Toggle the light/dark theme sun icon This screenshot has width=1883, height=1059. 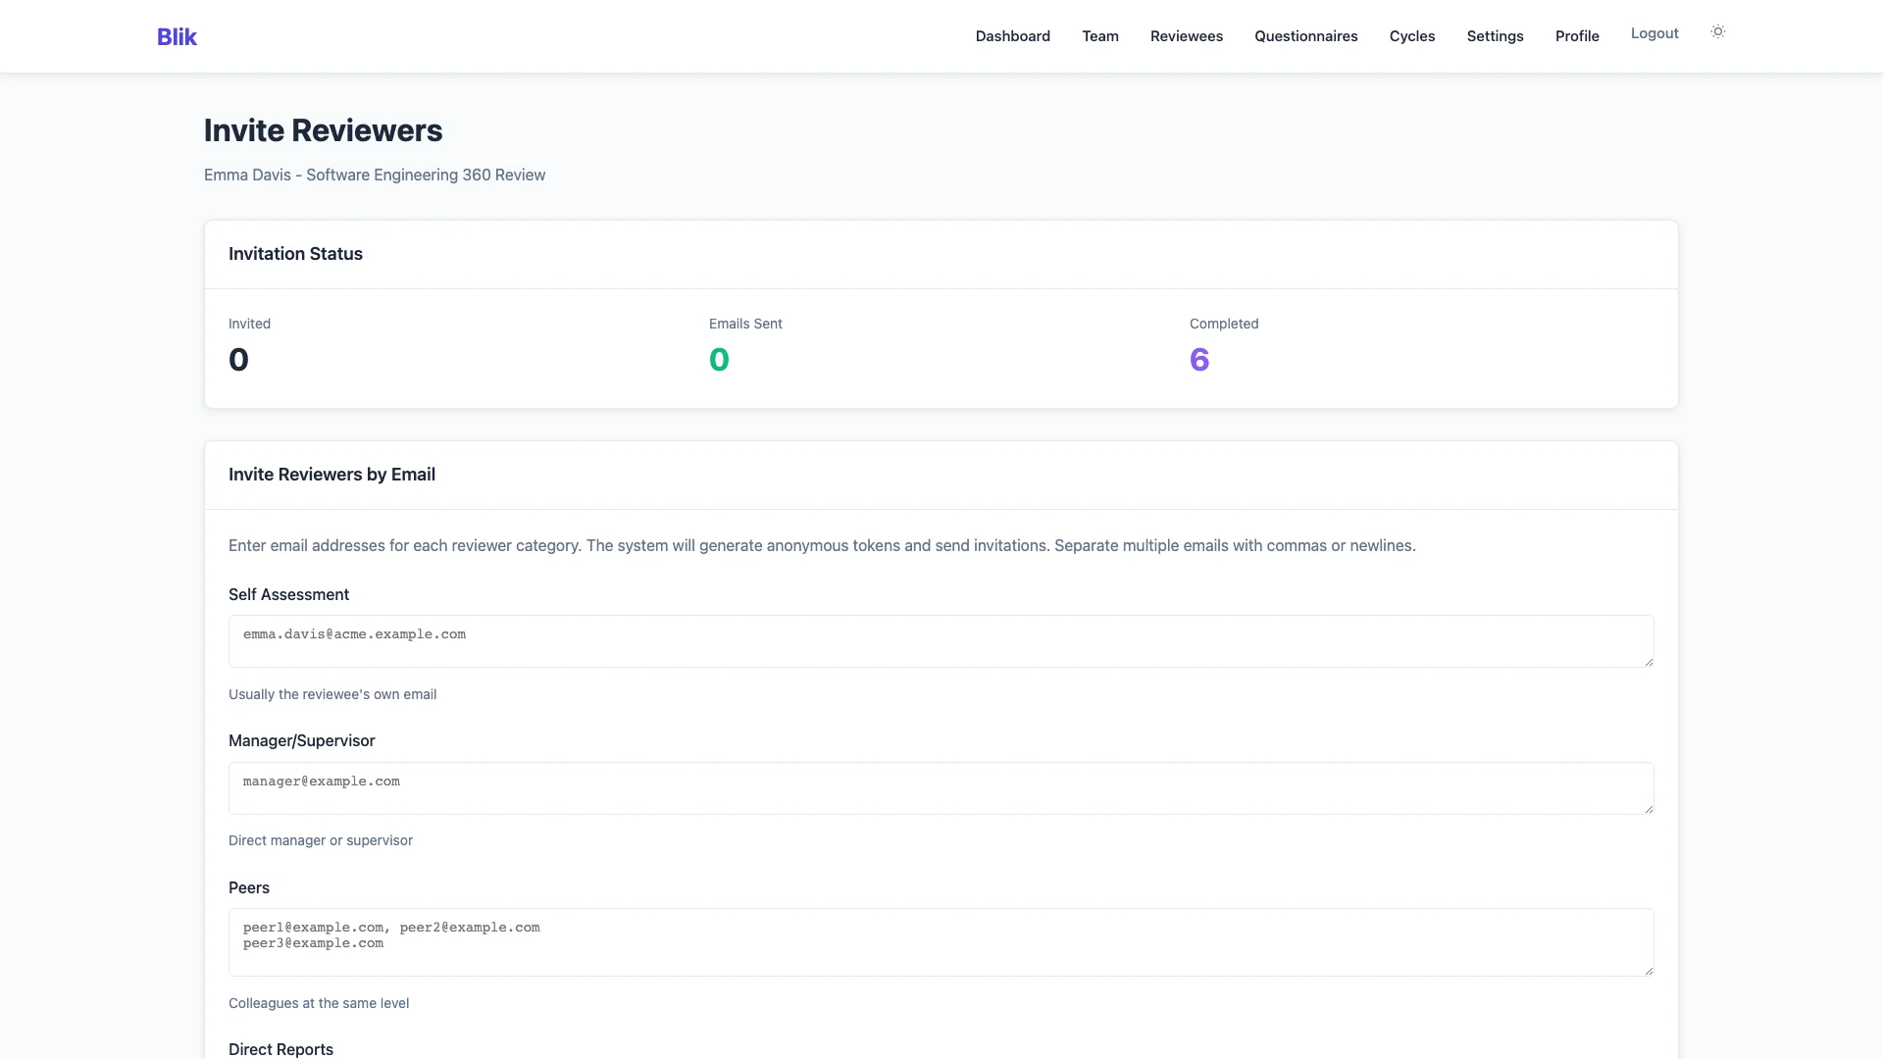pos(1718,32)
